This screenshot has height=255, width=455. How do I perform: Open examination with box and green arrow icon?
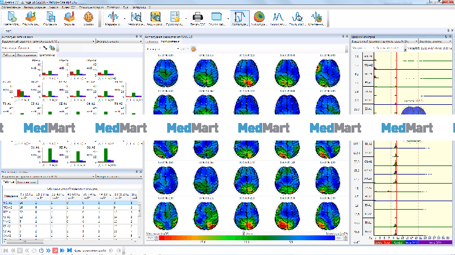[x=31, y=18]
